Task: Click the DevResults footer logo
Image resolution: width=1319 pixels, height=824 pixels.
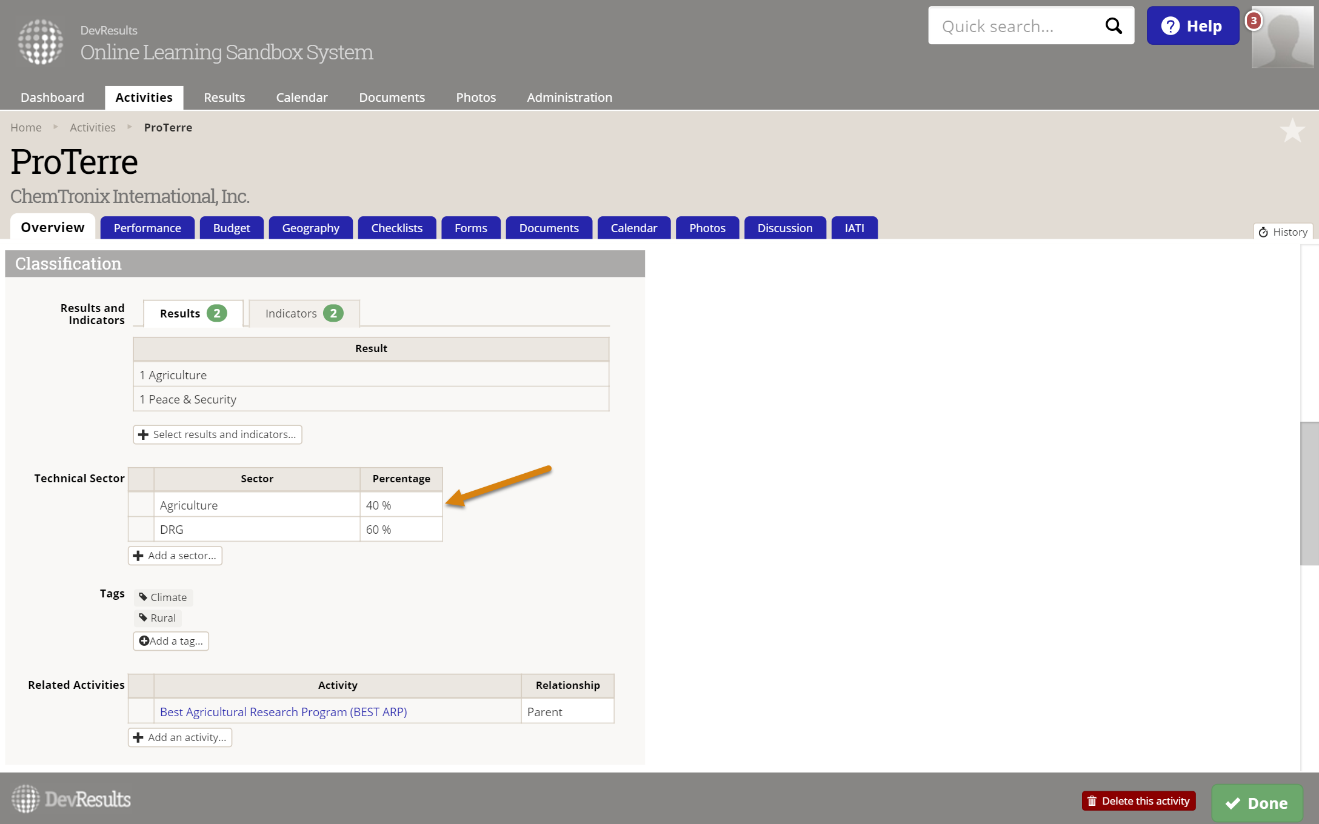Action: click(72, 800)
